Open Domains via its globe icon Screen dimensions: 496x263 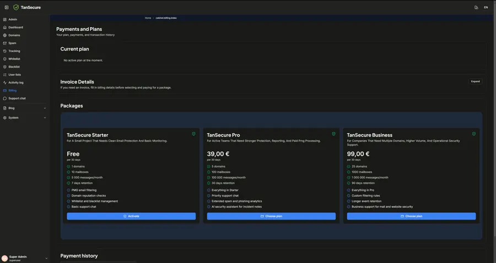coord(5,35)
